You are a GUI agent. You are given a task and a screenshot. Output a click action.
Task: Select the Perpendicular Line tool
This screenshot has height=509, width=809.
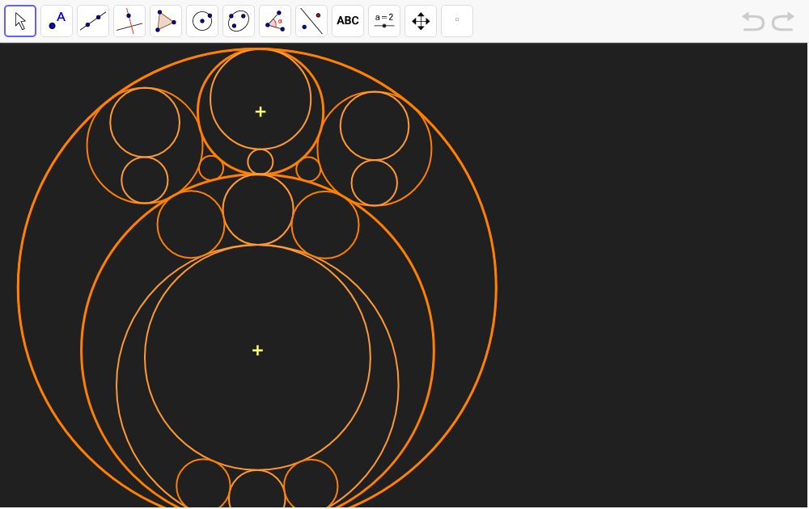(129, 21)
